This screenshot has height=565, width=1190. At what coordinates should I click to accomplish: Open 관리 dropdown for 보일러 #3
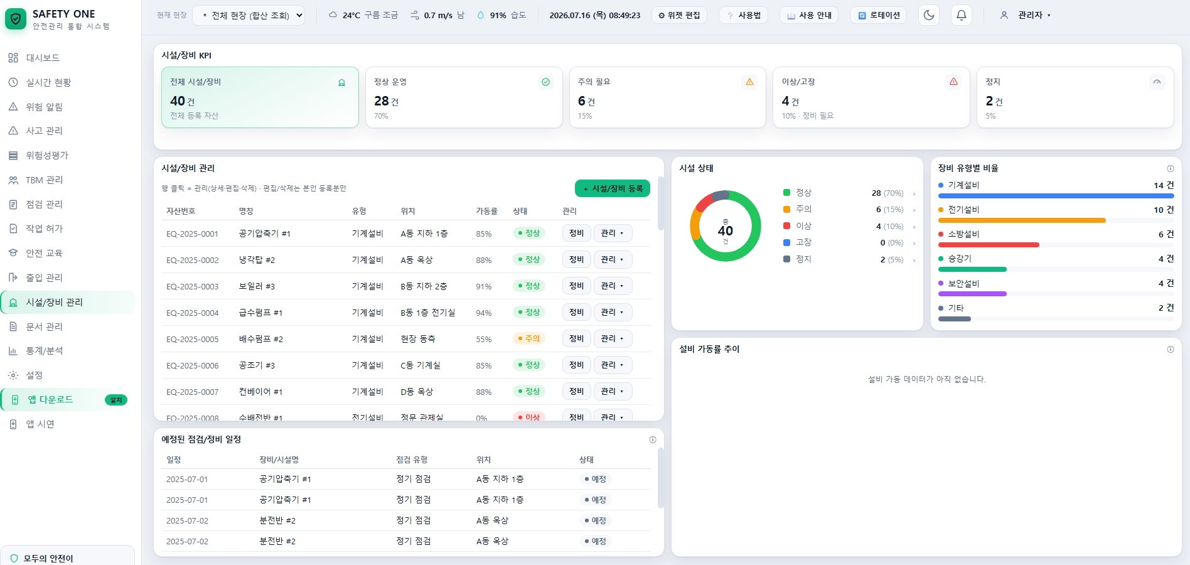tap(613, 286)
